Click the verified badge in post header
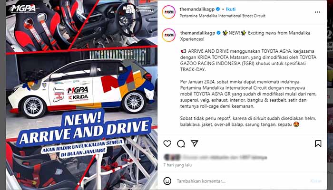The height and width of the screenshot is (190, 333). click(218, 9)
